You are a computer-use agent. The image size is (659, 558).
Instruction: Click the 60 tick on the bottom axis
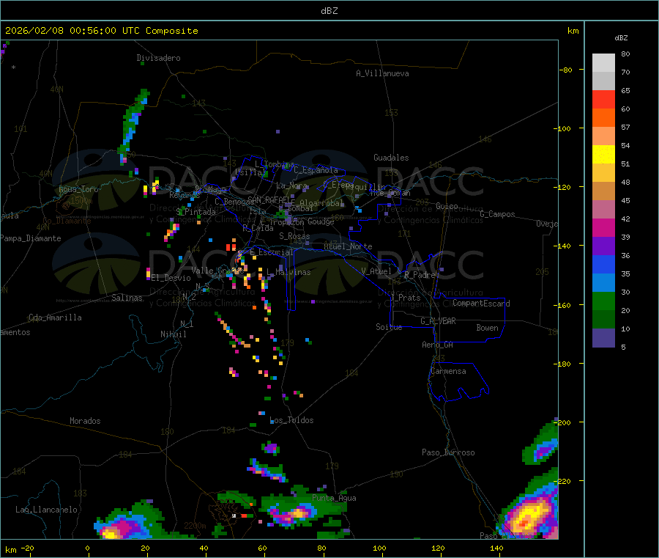coord(262,548)
